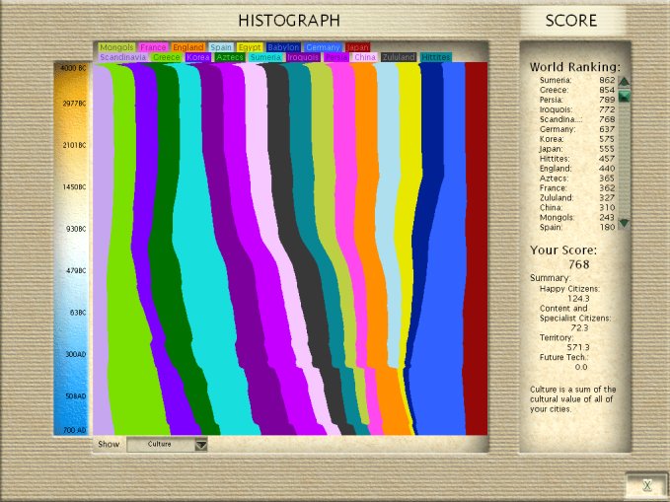The image size is (670, 502).
Task: Click the Mongols legend swatch
Action: tap(117, 47)
